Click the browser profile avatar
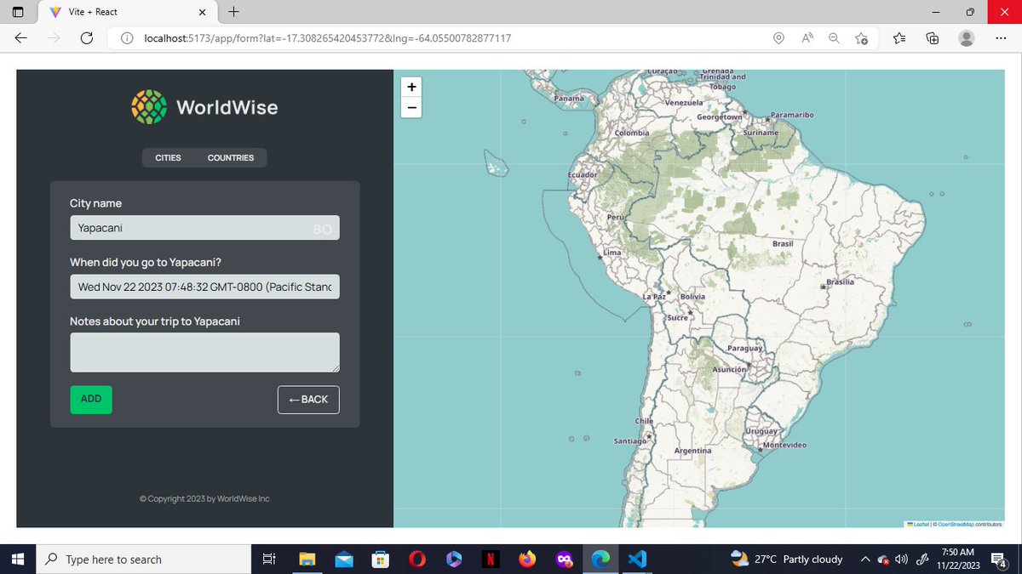This screenshot has height=574, width=1022. click(x=967, y=37)
